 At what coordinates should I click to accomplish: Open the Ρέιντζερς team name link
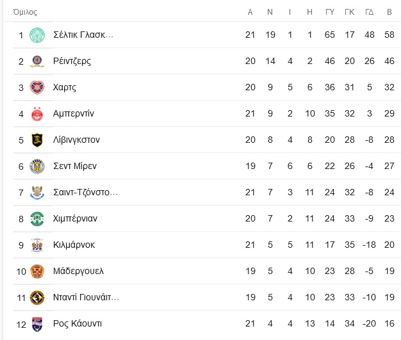72,61
